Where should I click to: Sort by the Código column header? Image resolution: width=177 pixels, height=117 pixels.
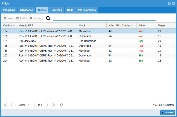[x=8, y=26]
